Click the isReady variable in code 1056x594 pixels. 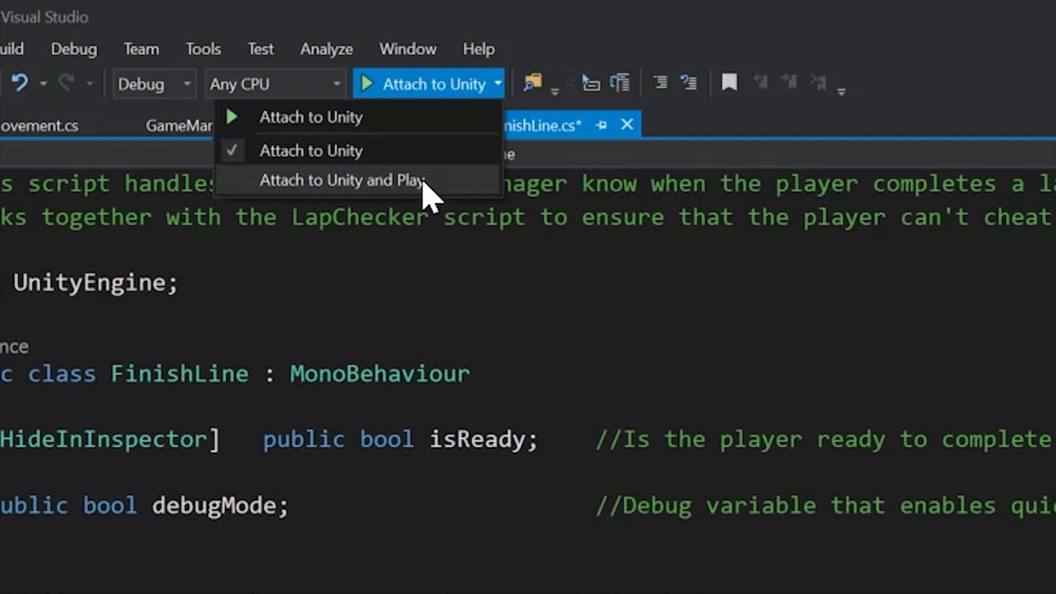(483, 440)
